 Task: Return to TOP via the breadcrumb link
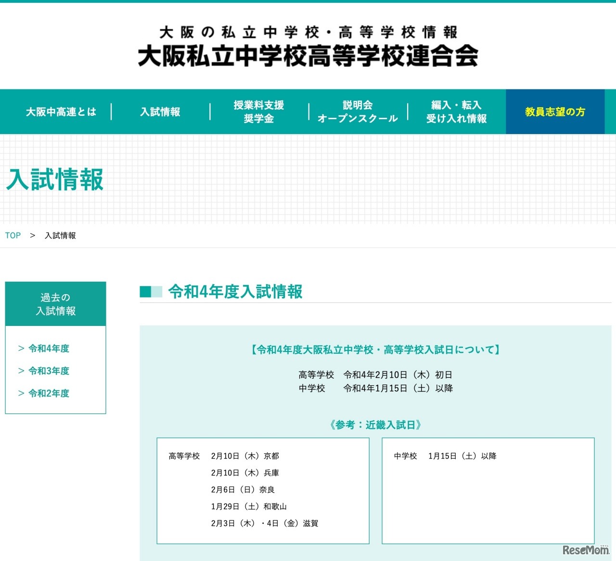tap(13, 235)
